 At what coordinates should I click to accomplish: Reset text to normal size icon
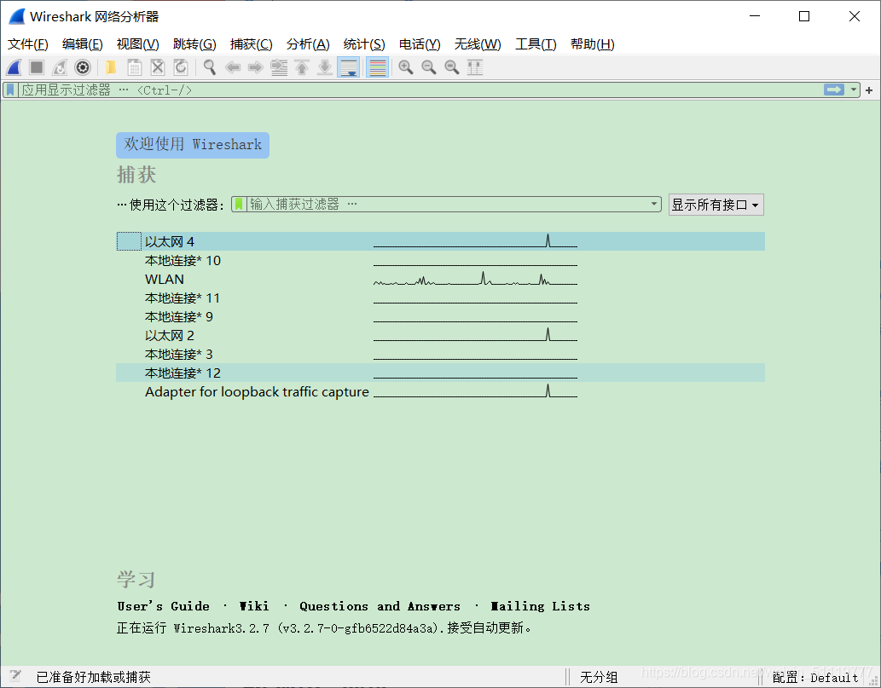[452, 67]
